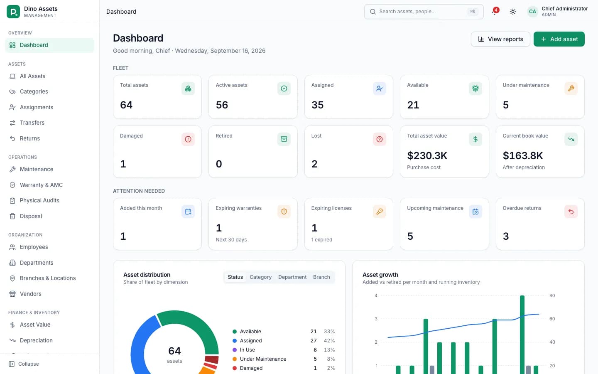
Task: Open the Assignments page
Action: point(49,107)
